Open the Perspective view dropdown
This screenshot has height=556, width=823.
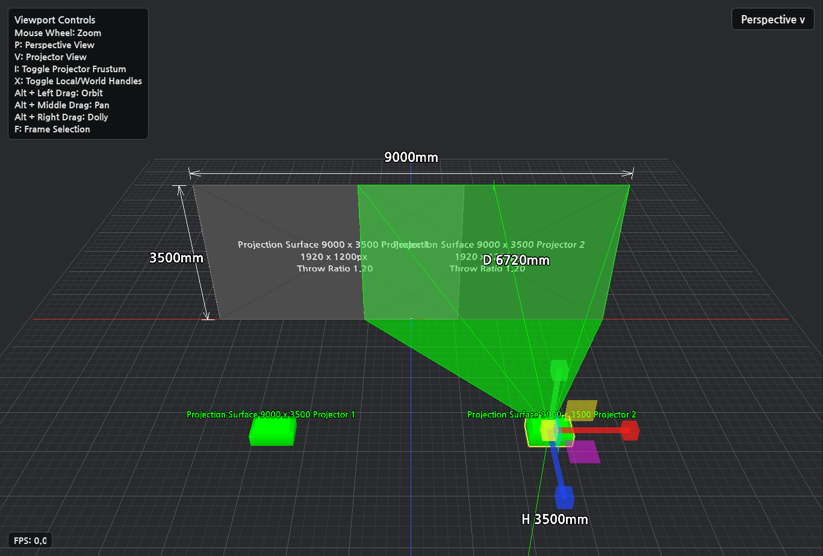pyautogui.click(x=773, y=19)
